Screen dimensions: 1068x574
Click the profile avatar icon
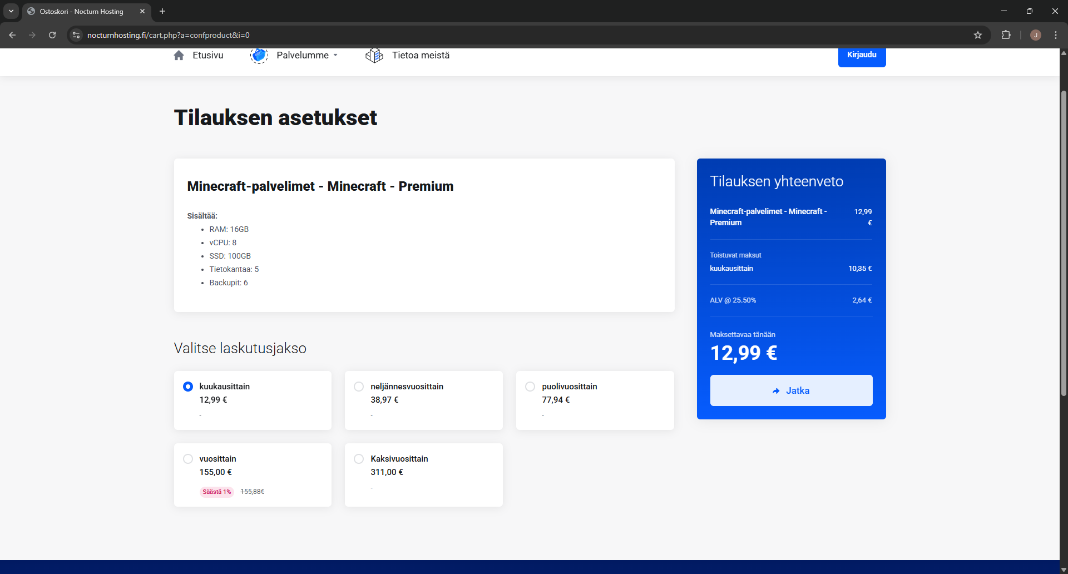1035,35
